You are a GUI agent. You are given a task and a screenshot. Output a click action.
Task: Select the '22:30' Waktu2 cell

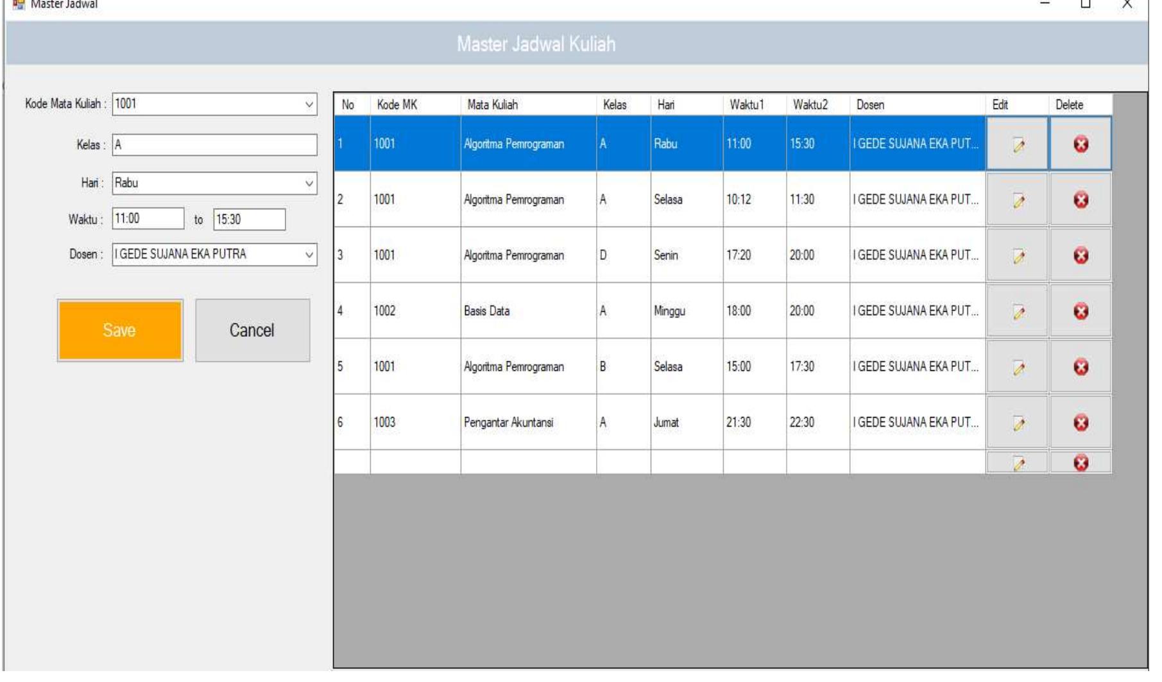(x=819, y=423)
